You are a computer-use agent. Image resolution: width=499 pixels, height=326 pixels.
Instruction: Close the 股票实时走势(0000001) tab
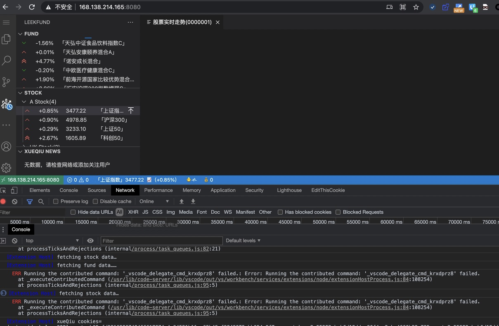click(x=218, y=22)
